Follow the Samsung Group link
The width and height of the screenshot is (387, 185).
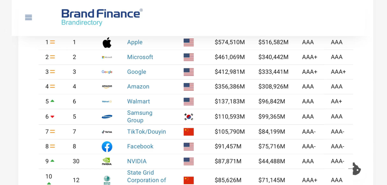tap(139, 117)
